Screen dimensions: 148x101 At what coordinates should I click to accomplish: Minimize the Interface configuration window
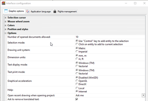click(126, 3)
